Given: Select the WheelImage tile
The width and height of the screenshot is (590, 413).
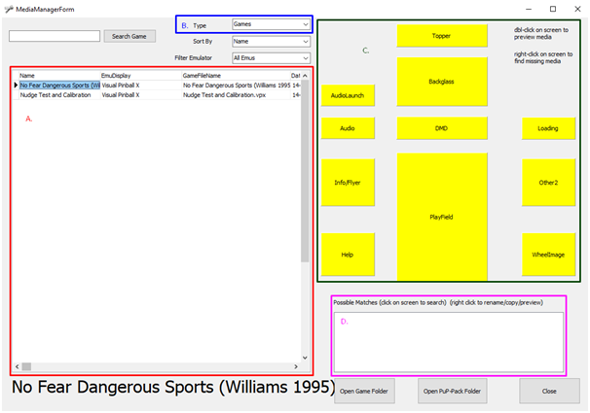Looking at the screenshot, I should coord(548,255).
